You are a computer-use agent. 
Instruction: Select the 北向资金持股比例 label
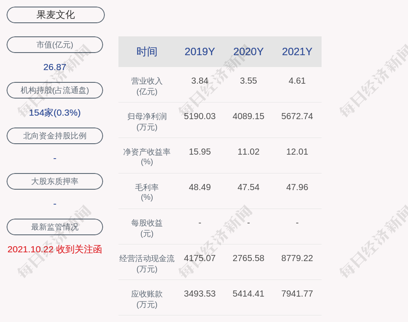55,136
